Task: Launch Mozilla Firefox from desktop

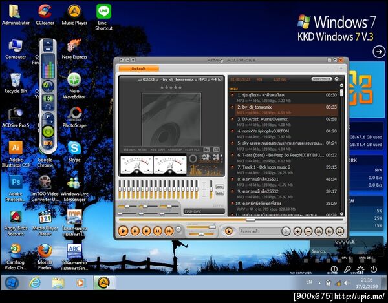Action: coord(45,256)
